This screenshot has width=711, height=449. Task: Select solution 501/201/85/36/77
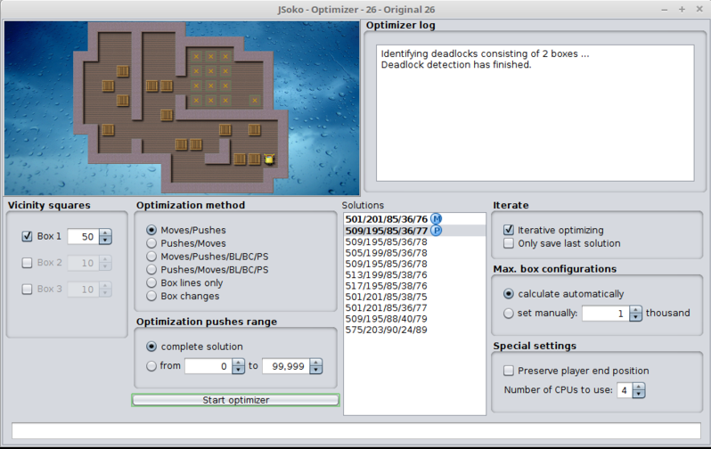pyautogui.click(x=414, y=308)
